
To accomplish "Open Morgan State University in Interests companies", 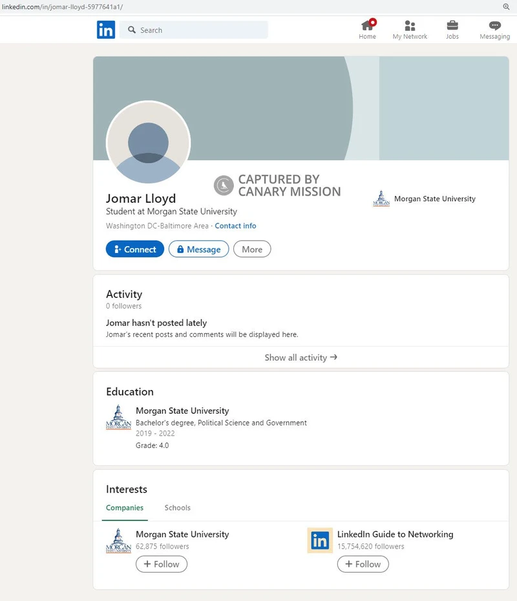I will click(182, 534).
